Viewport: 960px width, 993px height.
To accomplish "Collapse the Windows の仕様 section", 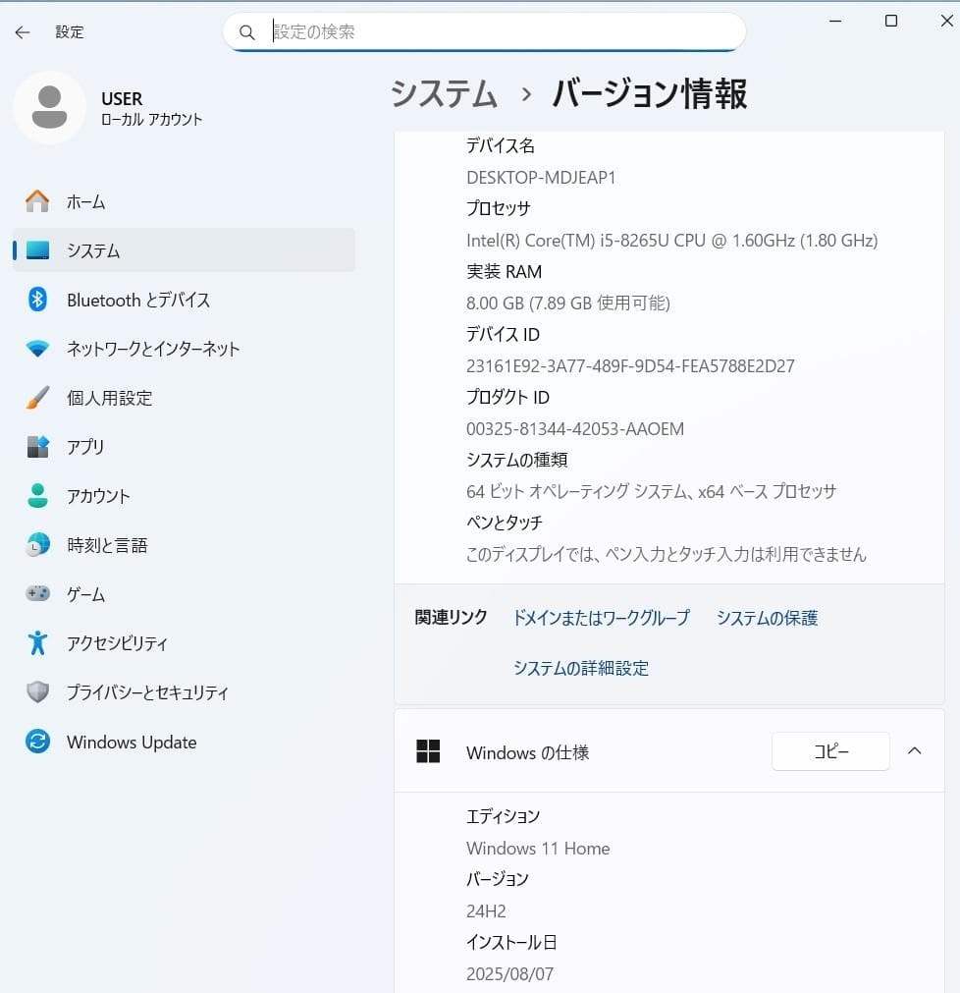I will pos(915,750).
